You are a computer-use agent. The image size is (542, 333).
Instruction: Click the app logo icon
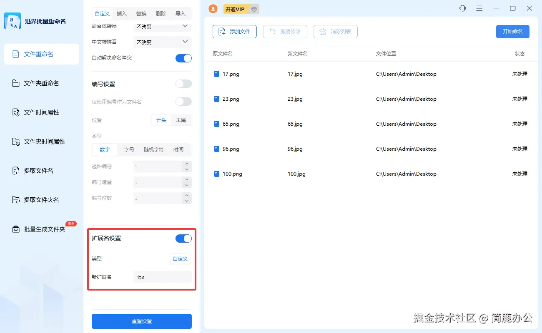tap(13, 21)
